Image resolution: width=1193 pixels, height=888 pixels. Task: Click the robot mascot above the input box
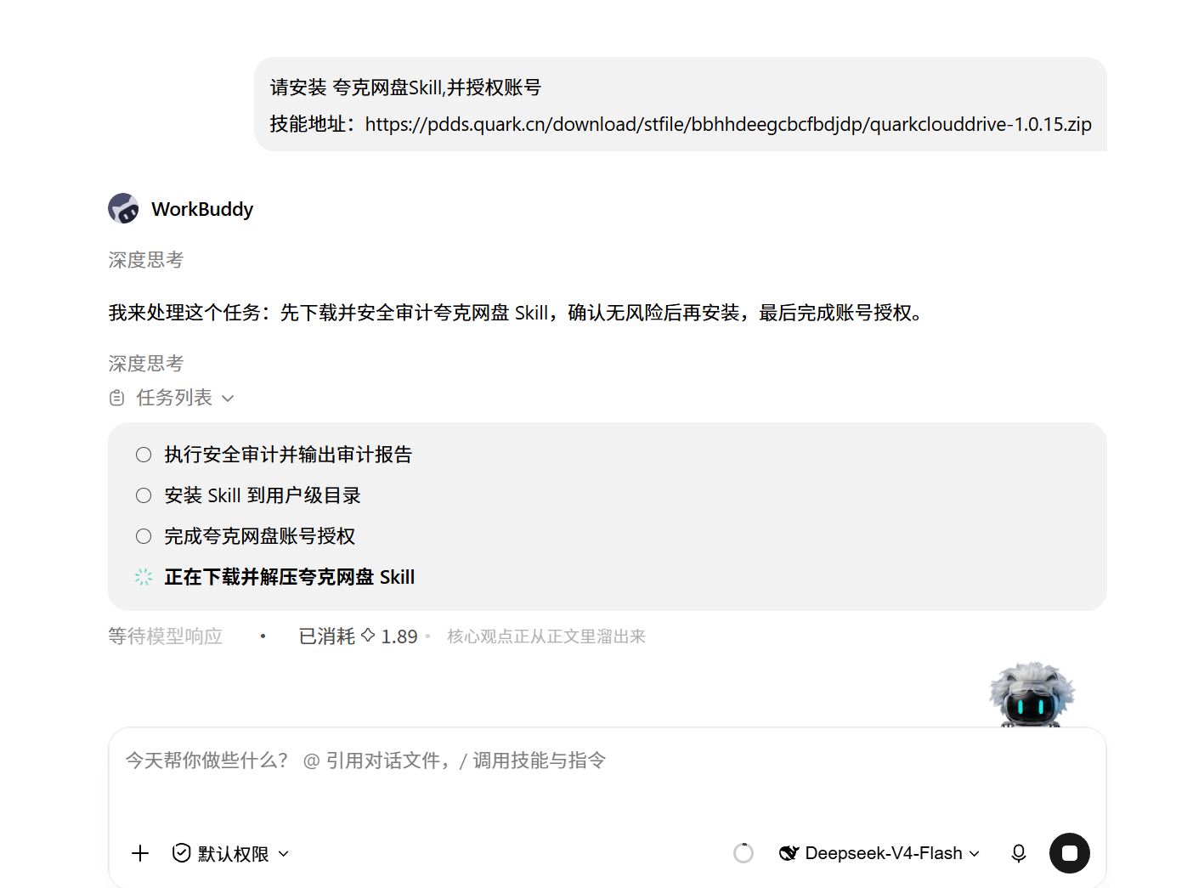coord(1032,694)
